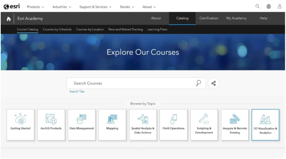Select Course Catalog sub-navigation

coord(28,29)
